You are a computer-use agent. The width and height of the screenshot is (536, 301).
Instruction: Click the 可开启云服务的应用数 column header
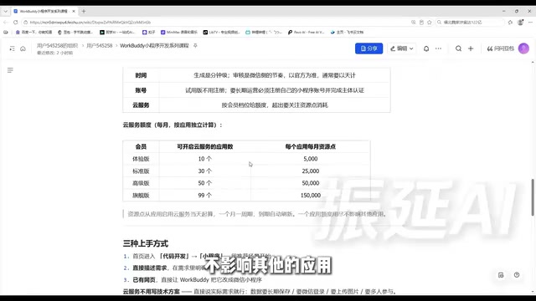pos(204,146)
